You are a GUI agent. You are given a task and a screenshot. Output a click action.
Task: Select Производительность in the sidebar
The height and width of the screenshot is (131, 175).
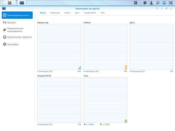tap(17, 15)
